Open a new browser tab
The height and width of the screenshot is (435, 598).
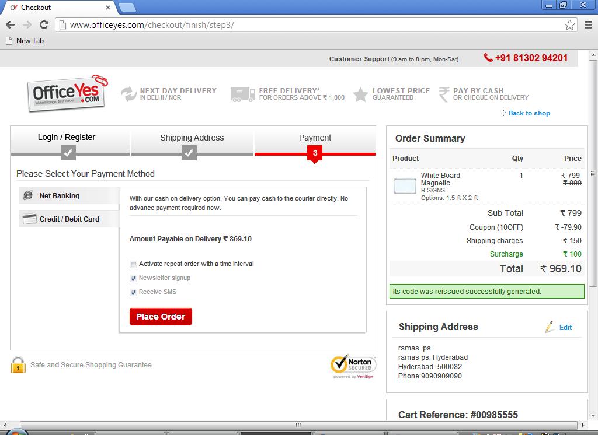coord(127,8)
